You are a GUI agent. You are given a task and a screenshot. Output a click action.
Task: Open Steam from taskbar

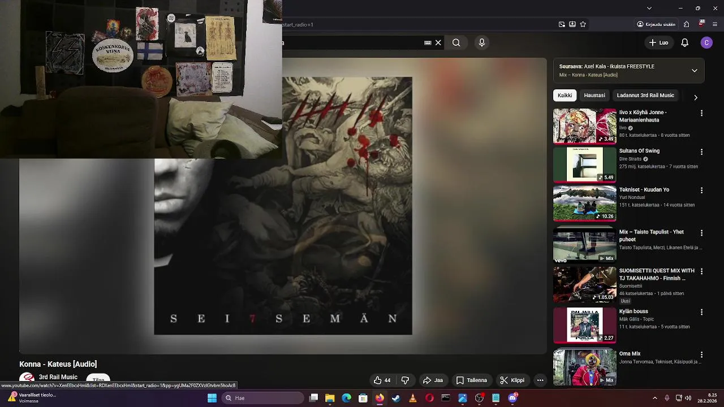coord(396,398)
